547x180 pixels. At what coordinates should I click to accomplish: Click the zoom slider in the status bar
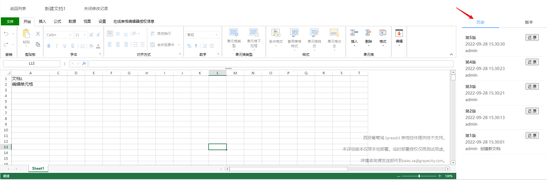tap(419, 176)
